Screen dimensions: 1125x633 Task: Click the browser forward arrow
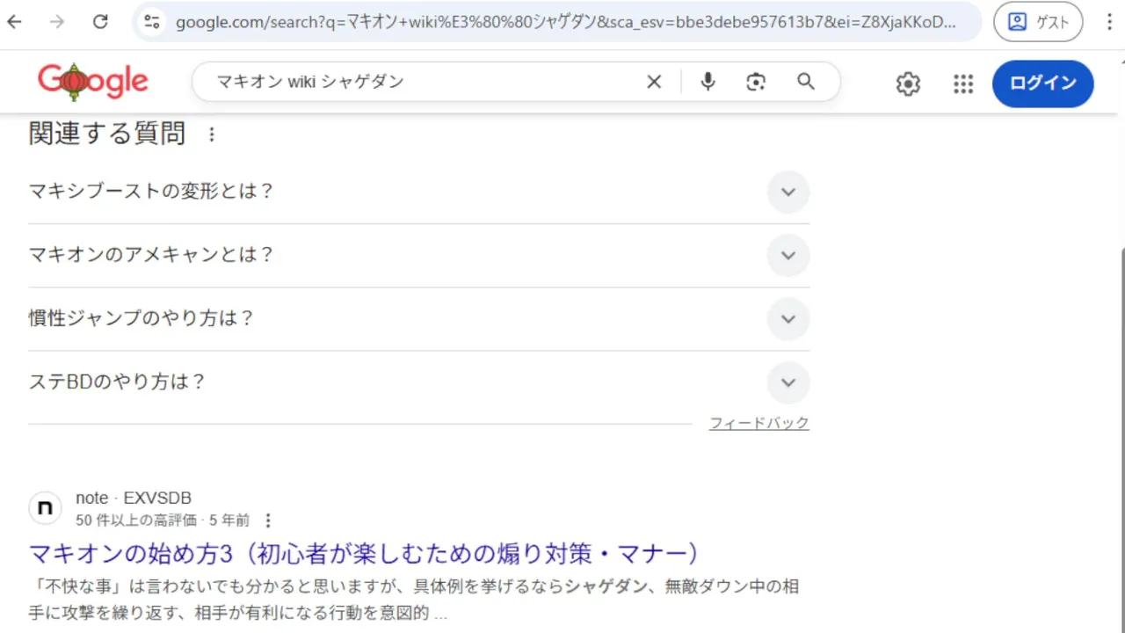57,22
